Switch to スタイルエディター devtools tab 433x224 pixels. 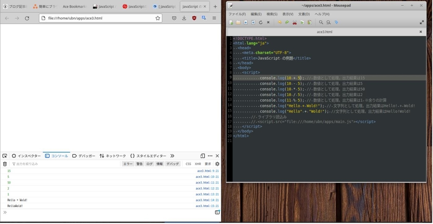(148, 156)
